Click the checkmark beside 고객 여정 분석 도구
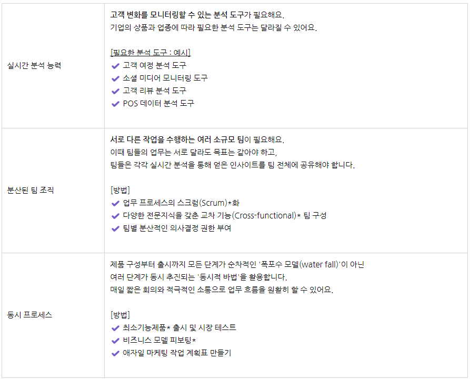470x379 pixels. coord(115,66)
